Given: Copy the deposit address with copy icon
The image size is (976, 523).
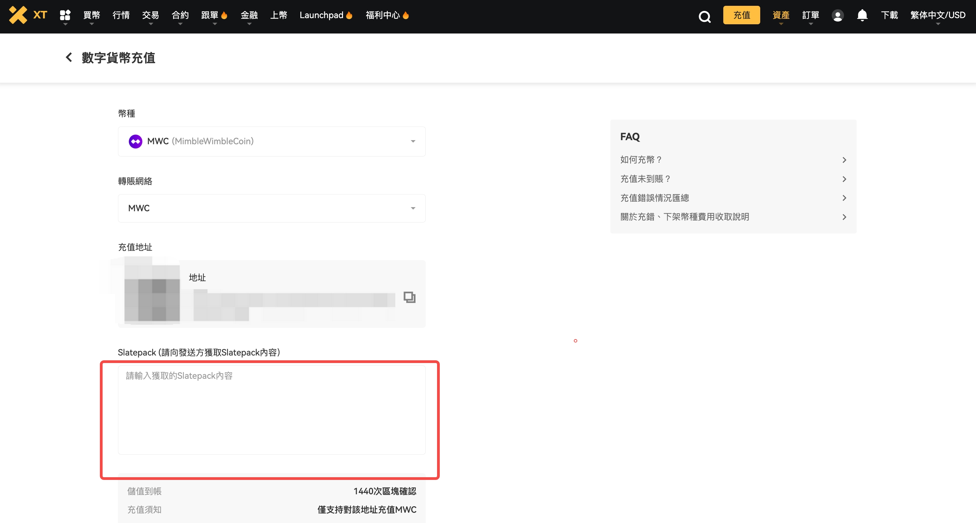Looking at the screenshot, I should [x=409, y=297].
